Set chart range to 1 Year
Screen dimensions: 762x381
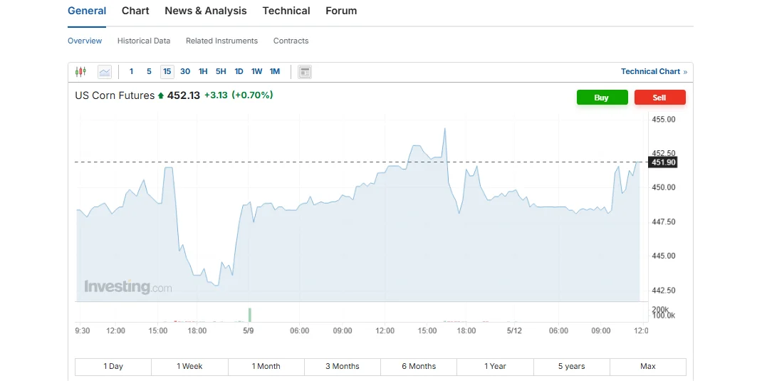pyautogui.click(x=495, y=366)
